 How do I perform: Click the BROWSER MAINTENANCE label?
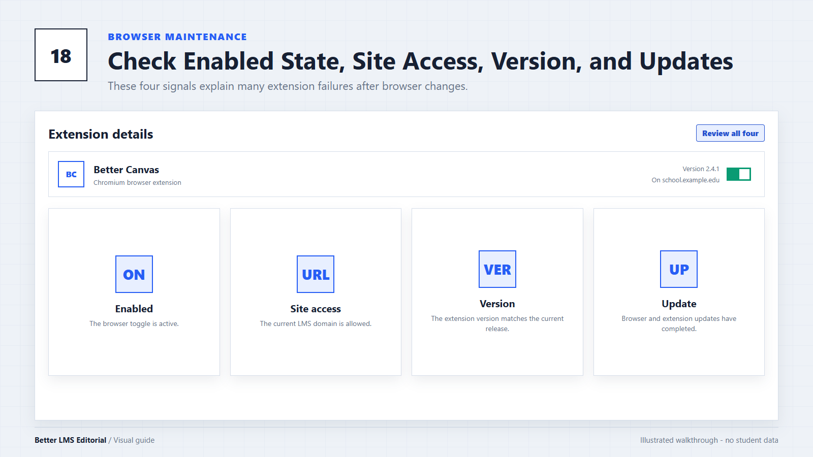pos(177,37)
